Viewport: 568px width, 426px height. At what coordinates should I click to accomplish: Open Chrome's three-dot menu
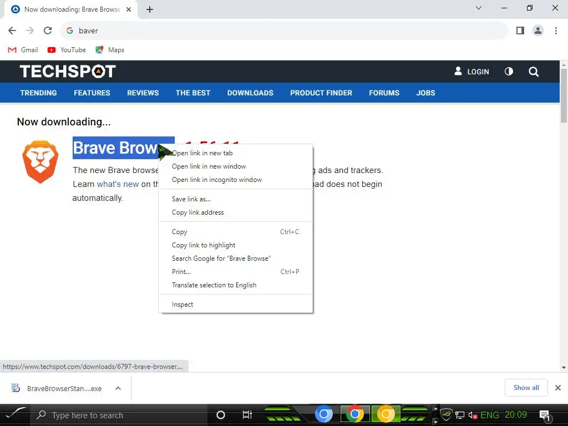tap(556, 31)
